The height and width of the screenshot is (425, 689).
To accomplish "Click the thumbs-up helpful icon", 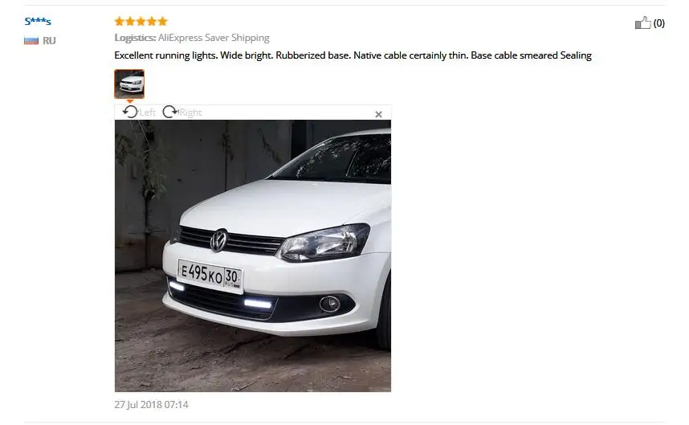I will click(x=643, y=22).
